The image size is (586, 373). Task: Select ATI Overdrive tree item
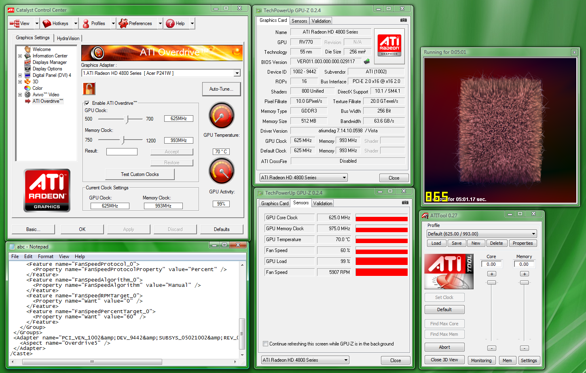pyautogui.click(x=48, y=101)
